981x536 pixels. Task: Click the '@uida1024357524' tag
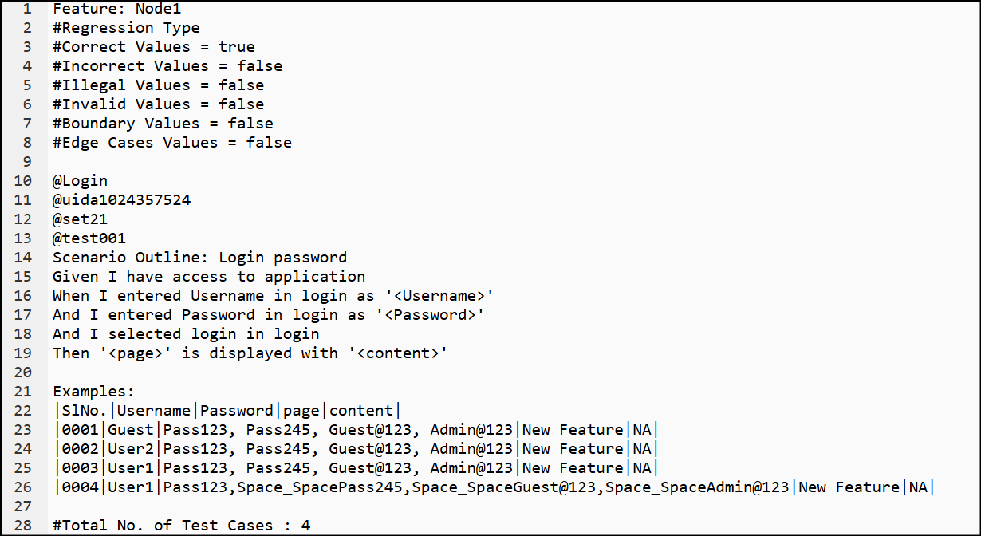click(121, 200)
